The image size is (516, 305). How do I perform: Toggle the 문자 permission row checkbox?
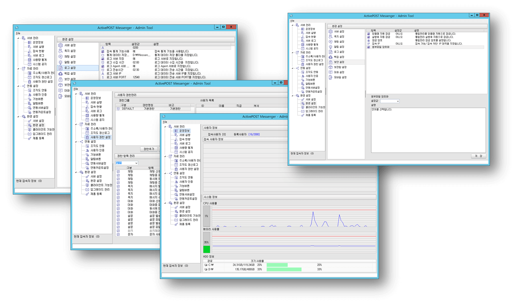coord(118,235)
